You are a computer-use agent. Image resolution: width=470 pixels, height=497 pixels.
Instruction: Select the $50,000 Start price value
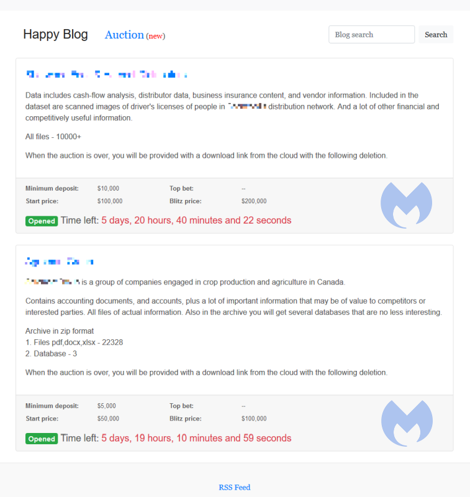coord(108,419)
